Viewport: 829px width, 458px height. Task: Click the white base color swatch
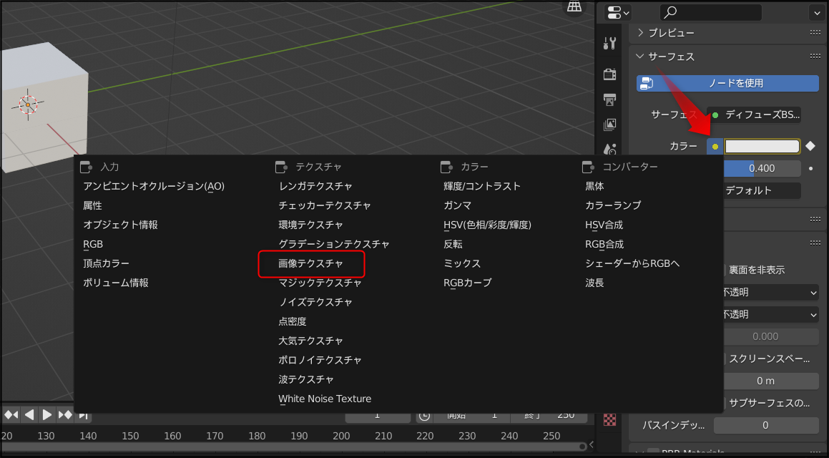click(762, 146)
